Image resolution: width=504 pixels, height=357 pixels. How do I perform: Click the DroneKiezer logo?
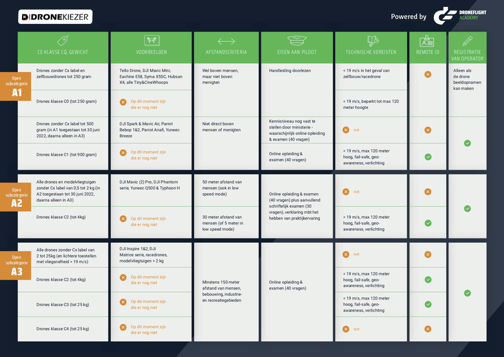pyautogui.click(x=55, y=16)
